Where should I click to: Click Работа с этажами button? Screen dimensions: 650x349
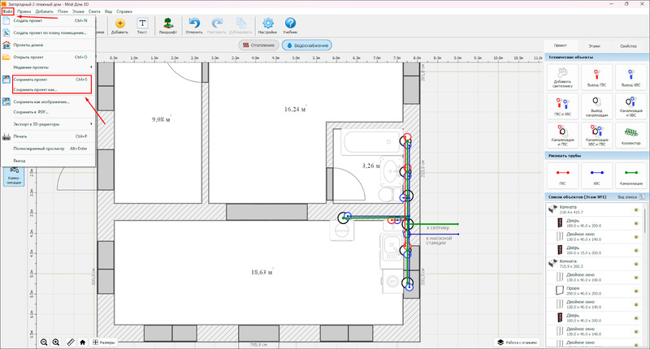(518, 343)
